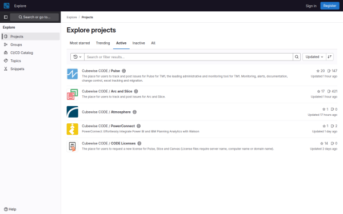Click Explore breadcrumb link

click(72, 17)
